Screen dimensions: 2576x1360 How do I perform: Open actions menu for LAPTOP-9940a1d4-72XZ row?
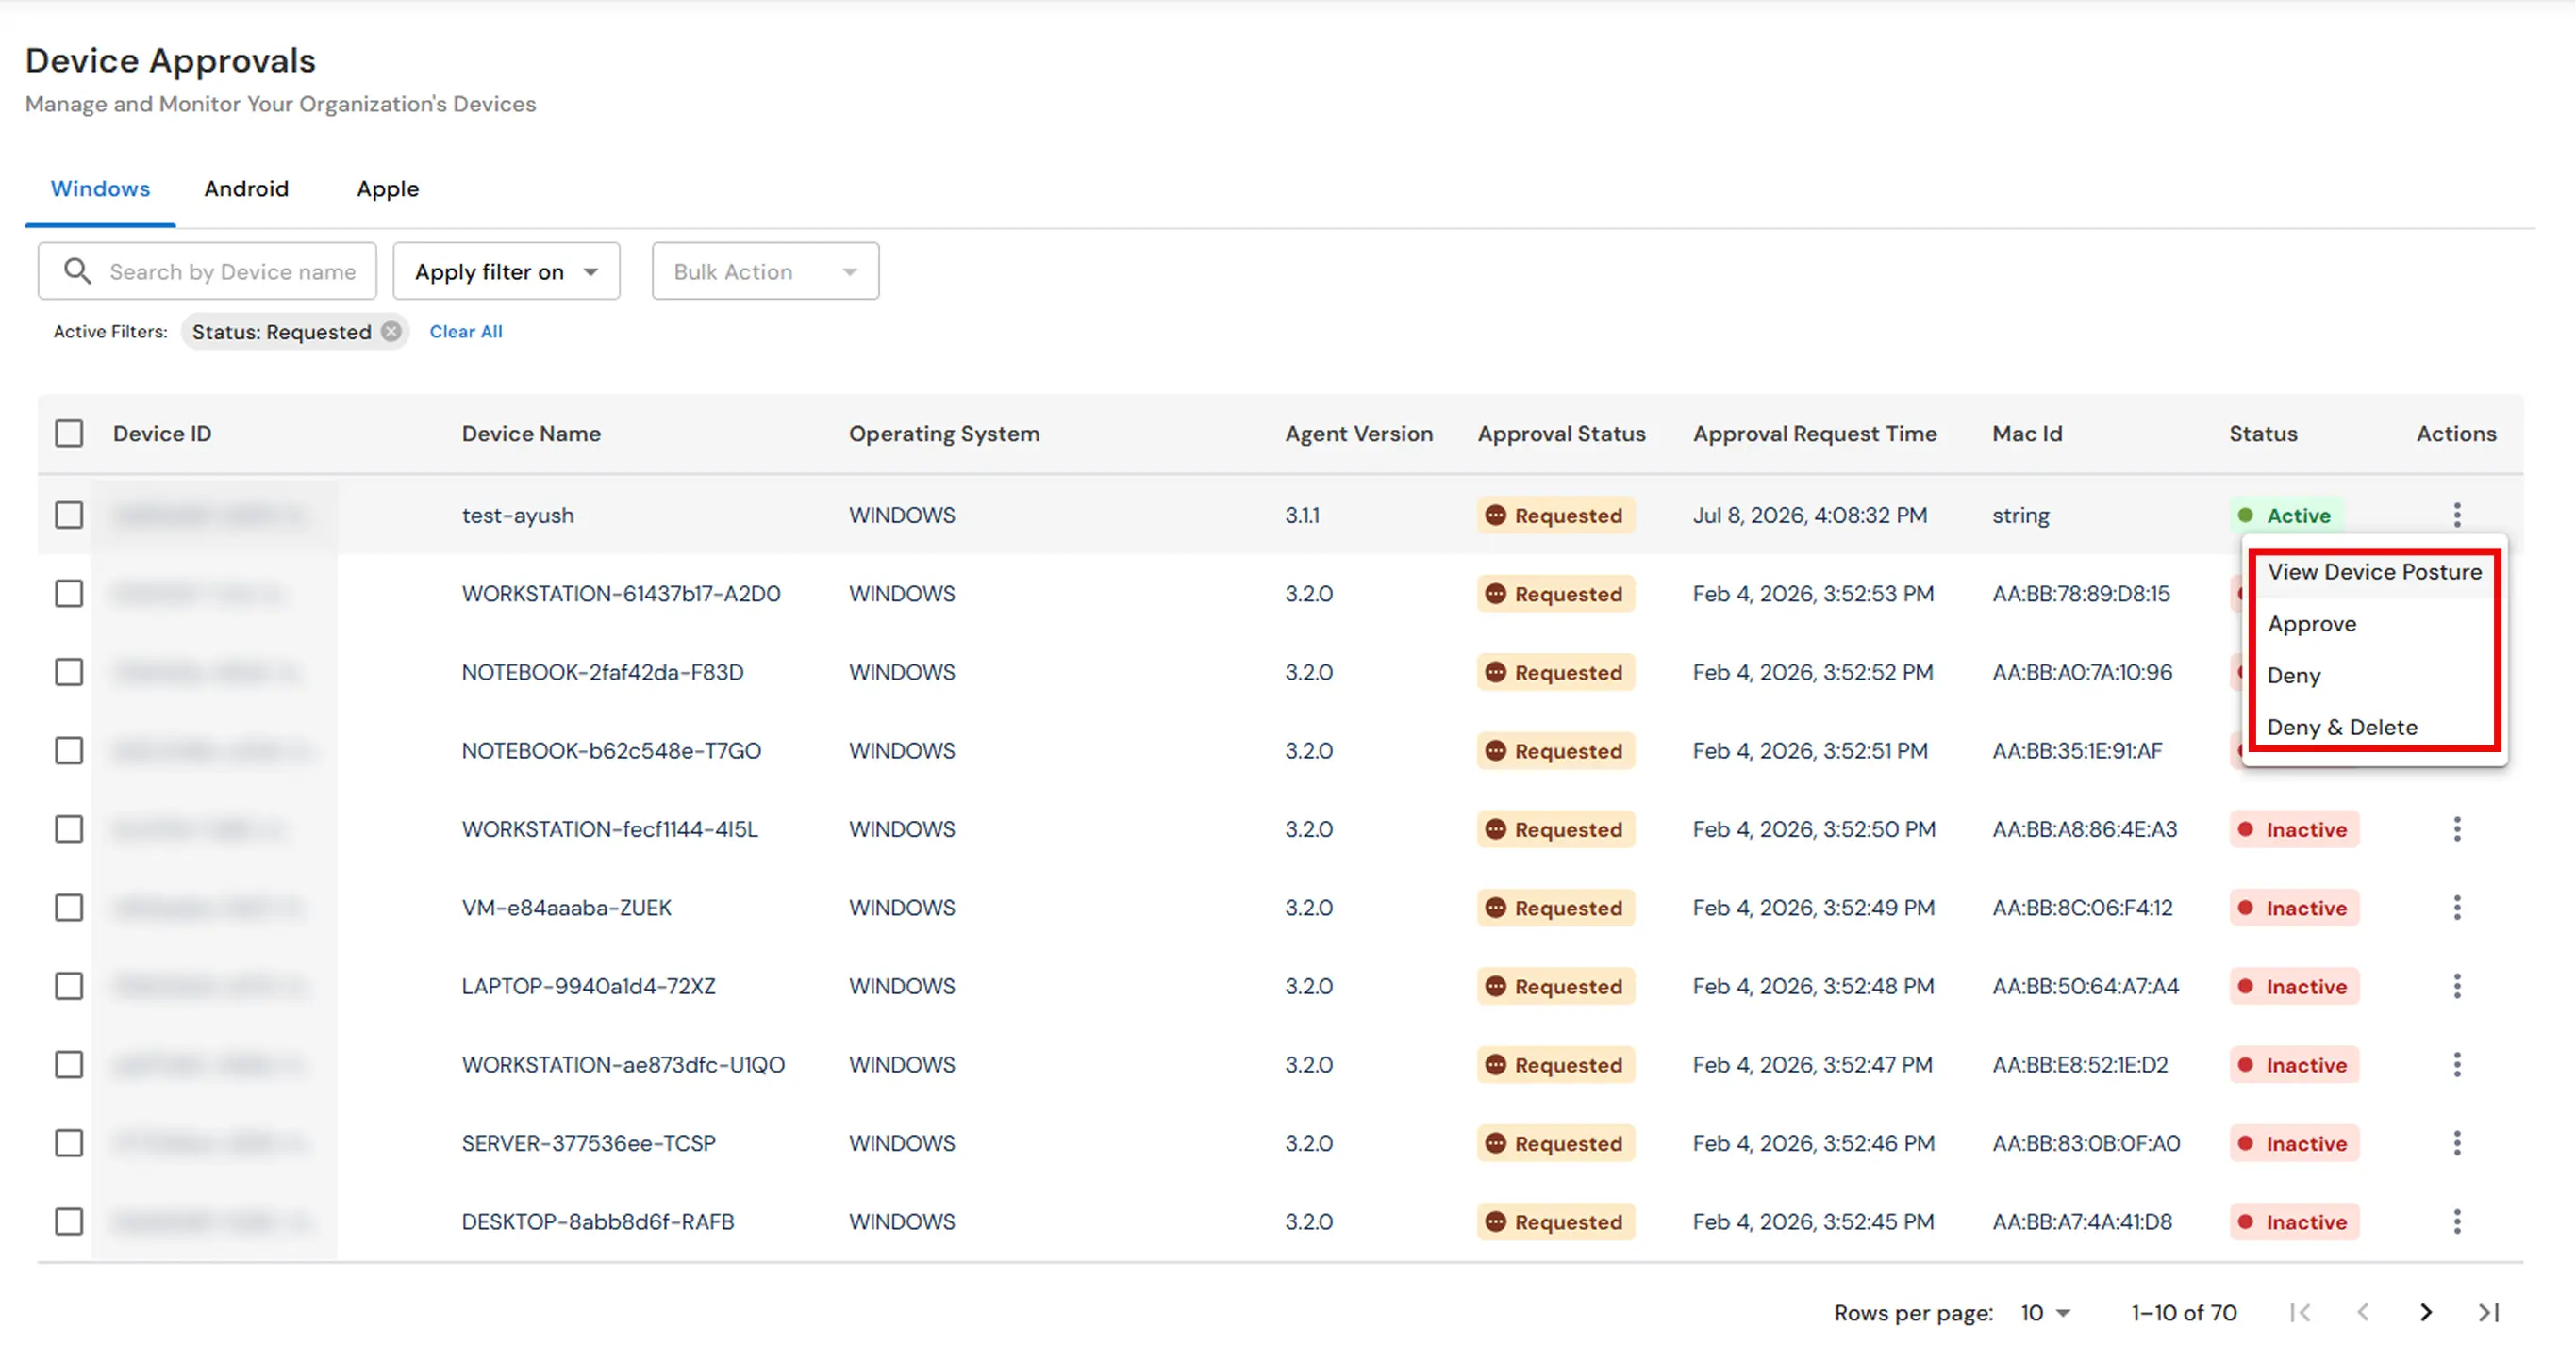point(2456,985)
